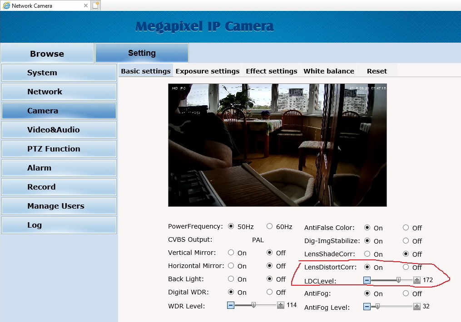Click the plus icon for WDR Level
Viewport: 461px width, 322px height.
point(281,305)
